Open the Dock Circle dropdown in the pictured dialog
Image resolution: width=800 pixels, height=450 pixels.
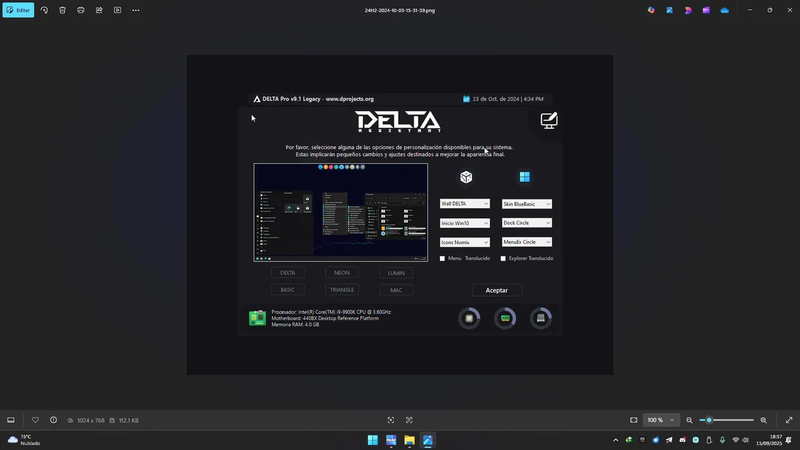[527, 222]
